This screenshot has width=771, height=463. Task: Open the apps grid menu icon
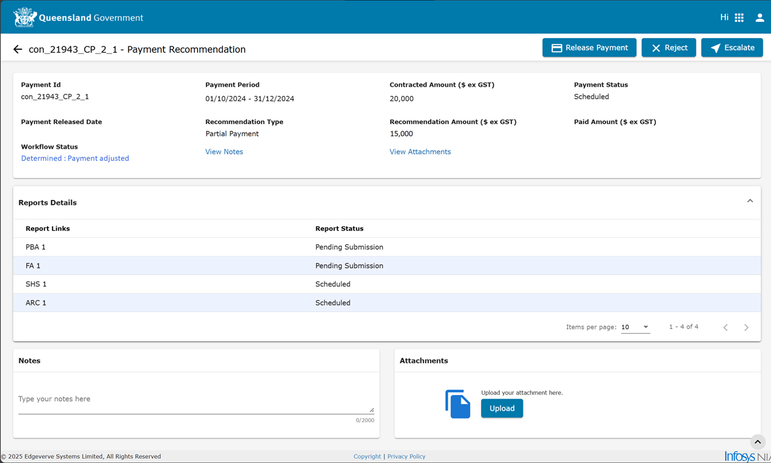point(739,17)
